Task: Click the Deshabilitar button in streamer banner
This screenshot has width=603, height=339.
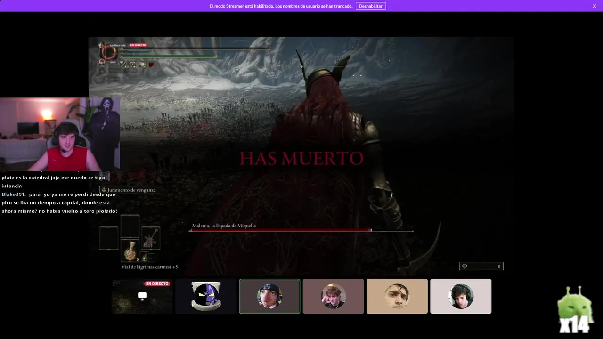Action: tap(371, 6)
